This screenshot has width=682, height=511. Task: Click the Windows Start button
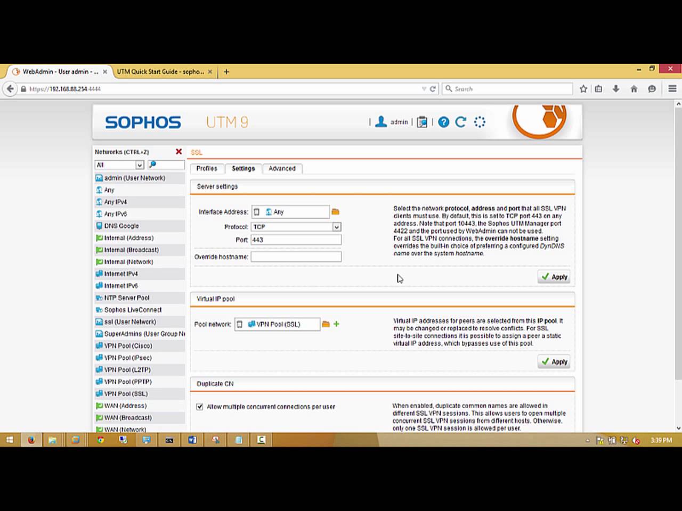click(10, 440)
